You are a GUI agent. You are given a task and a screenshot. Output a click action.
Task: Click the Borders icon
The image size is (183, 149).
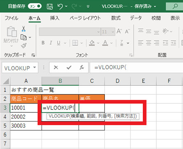pyautogui.click(x=75, y=43)
